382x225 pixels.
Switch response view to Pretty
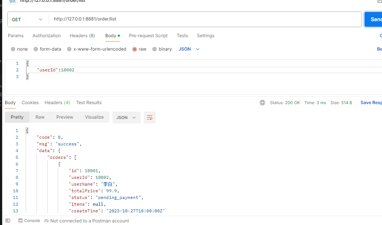pos(17,117)
